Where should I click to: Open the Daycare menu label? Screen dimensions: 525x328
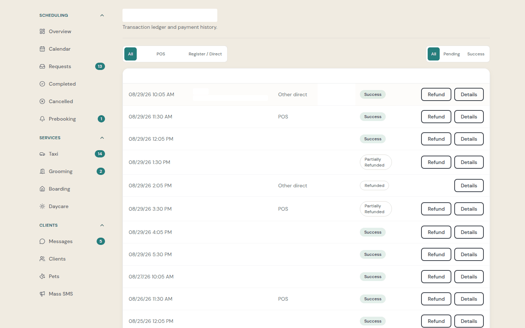point(59,206)
